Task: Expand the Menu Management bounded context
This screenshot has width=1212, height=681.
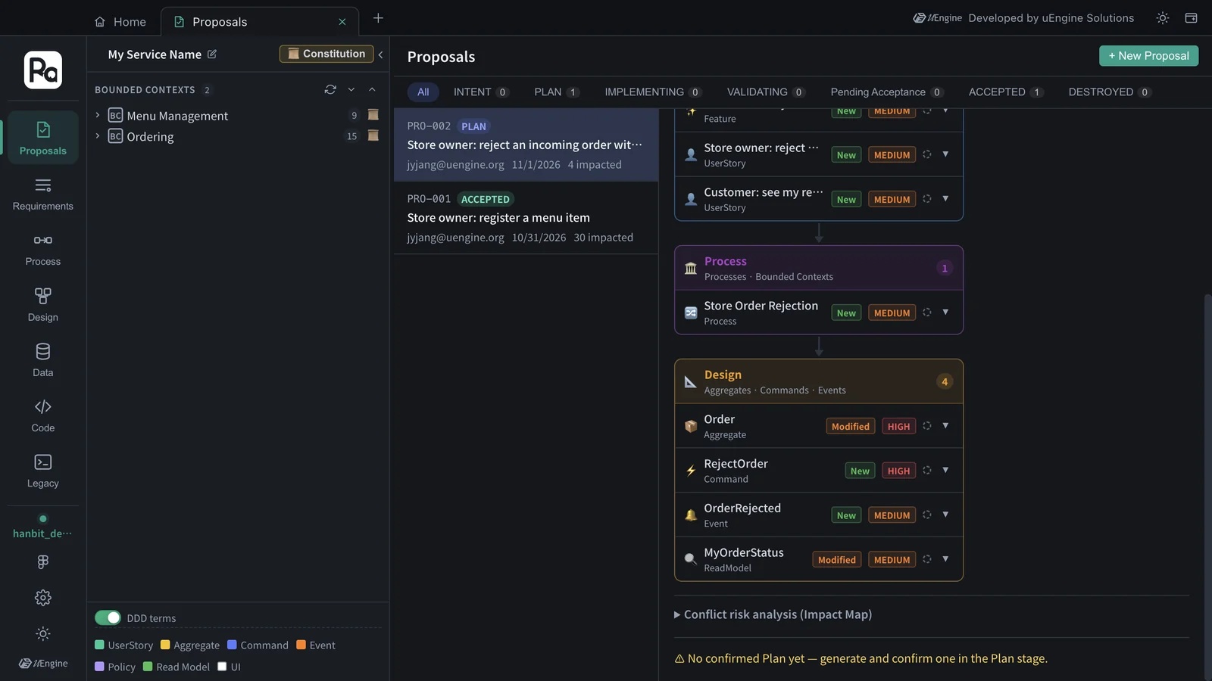Action: [x=98, y=115]
